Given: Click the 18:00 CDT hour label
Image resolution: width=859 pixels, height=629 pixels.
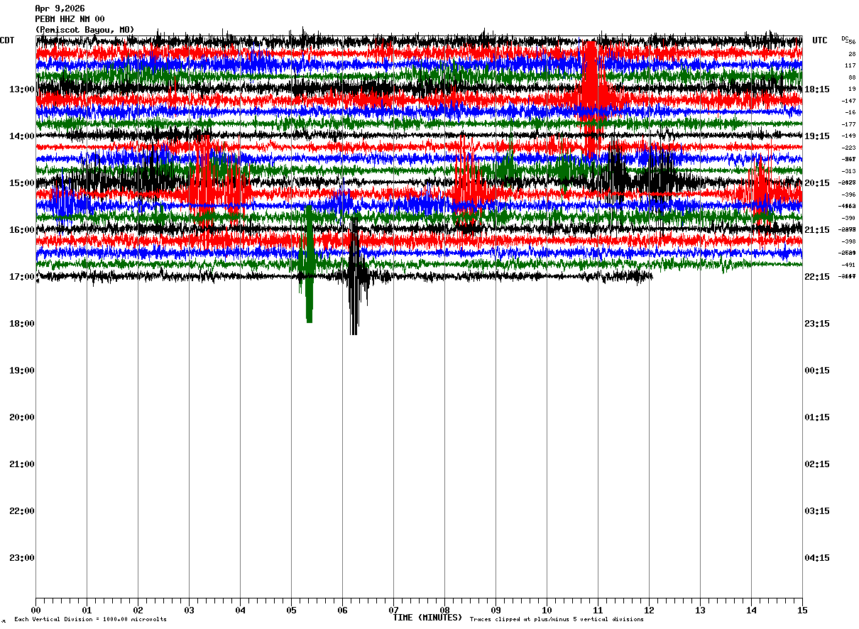Looking at the screenshot, I should point(21,324).
